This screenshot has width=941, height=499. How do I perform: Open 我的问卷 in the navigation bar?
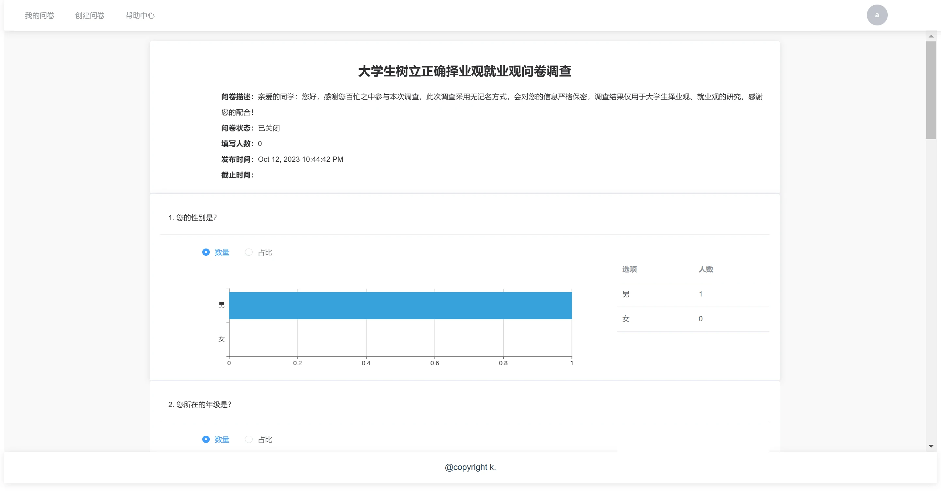[x=40, y=15]
